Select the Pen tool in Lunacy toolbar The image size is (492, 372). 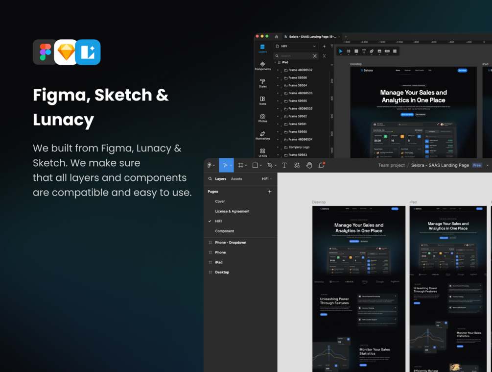372,51
